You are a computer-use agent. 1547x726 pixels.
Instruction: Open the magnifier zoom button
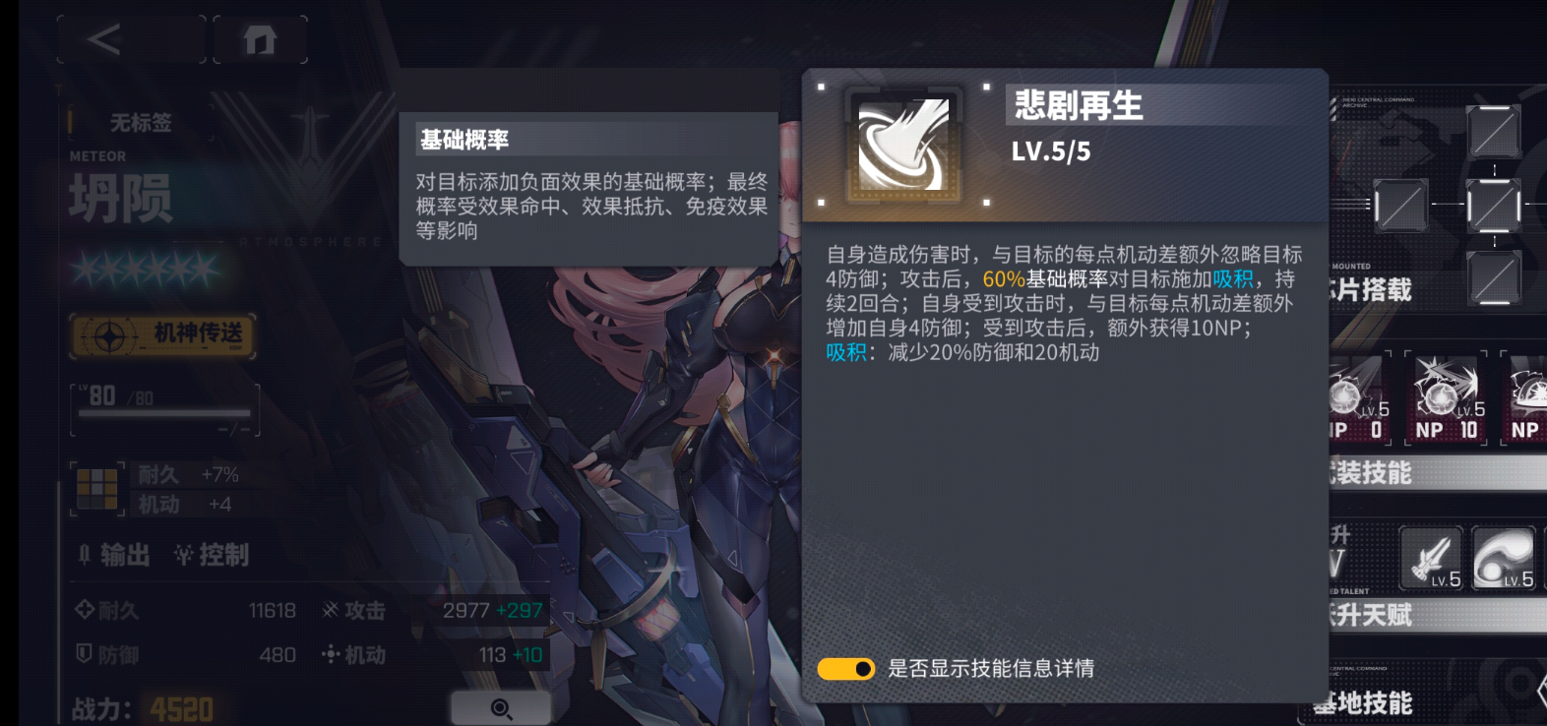[x=501, y=708]
